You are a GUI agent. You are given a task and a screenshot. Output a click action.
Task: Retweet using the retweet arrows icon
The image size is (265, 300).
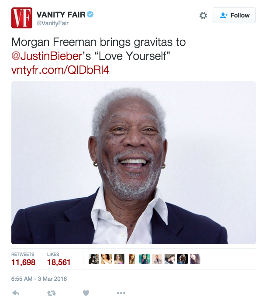(51, 293)
